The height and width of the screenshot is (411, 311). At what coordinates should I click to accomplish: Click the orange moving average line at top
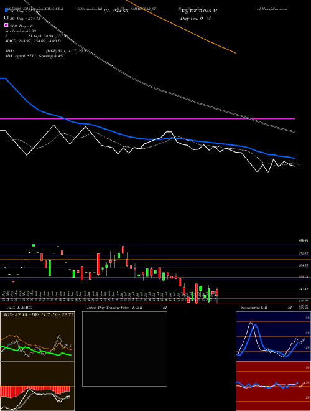pos(183,27)
